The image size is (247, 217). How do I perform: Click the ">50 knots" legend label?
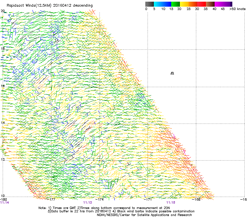click(x=237, y=9)
